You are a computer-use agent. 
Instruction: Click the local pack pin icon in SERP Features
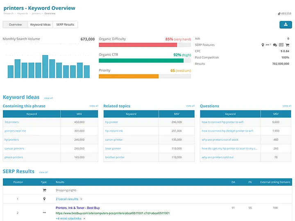pos(263,45)
